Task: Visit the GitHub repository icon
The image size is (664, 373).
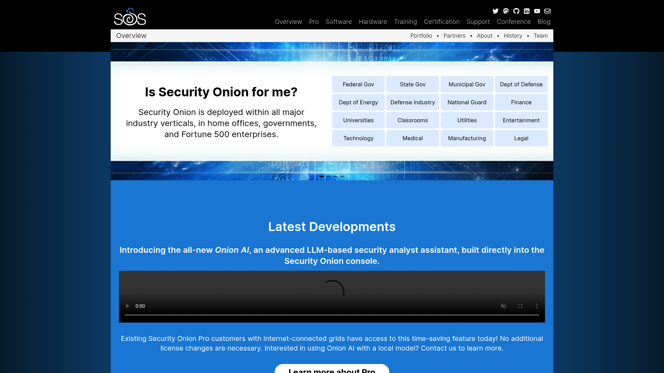Action: (516, 11)
